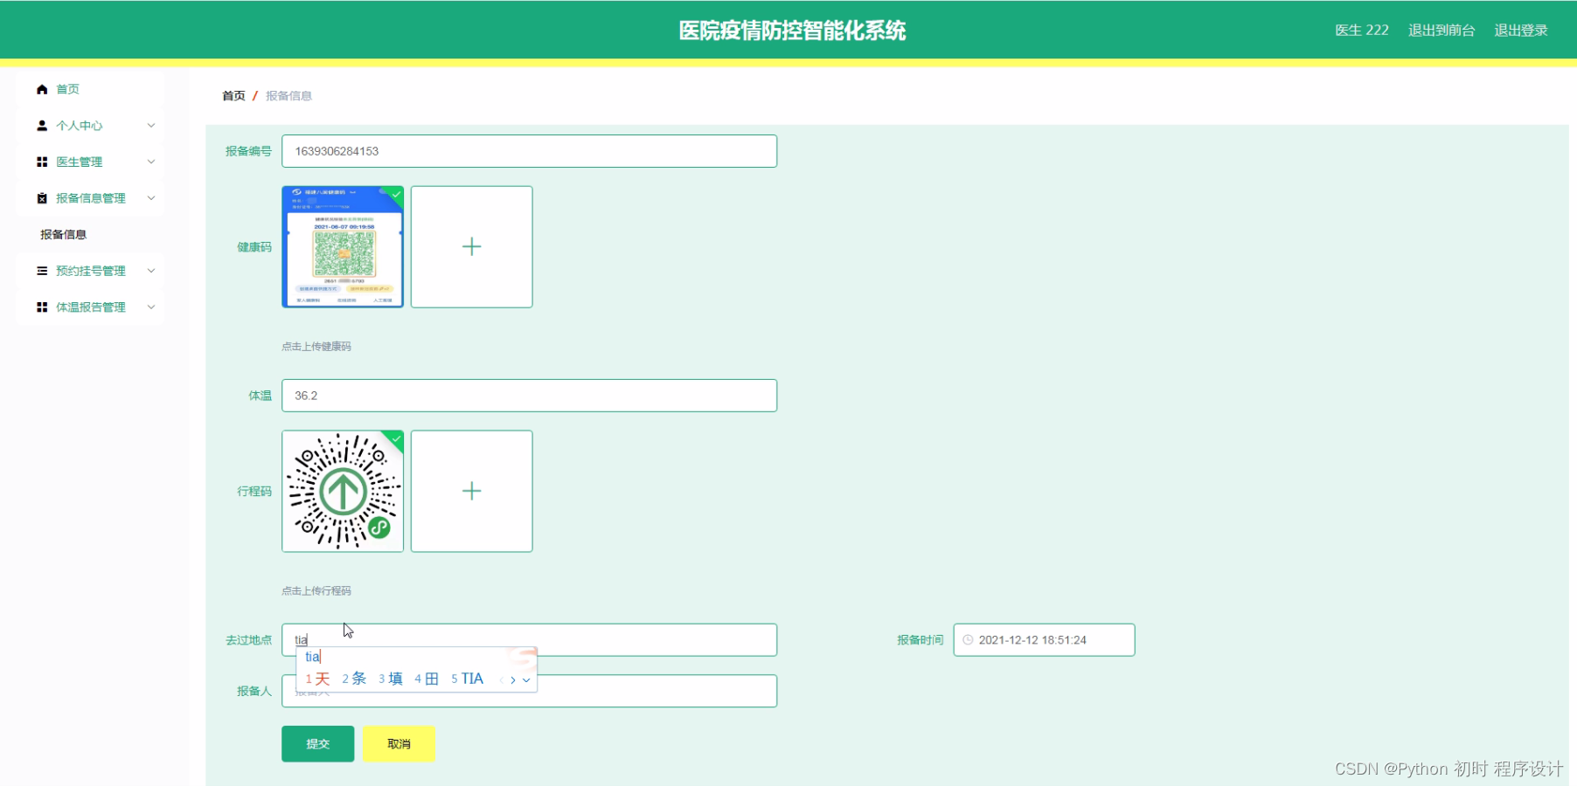1577x786 pixels.
Task: Click the 报备编号 input field
Action: pos(529,151)
